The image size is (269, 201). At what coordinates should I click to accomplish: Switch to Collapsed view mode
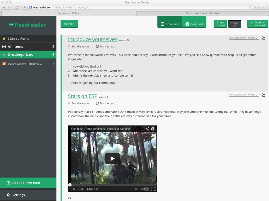tap(194, 24)
